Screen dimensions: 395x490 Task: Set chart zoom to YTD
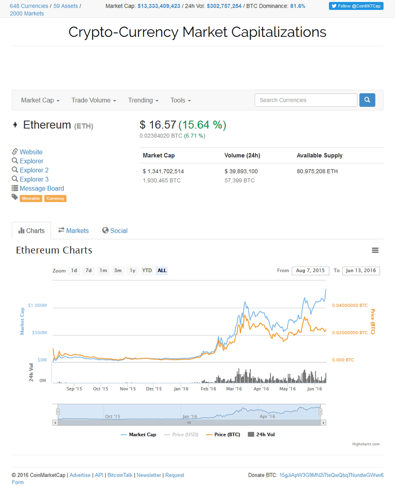click(x=147, y=271)
